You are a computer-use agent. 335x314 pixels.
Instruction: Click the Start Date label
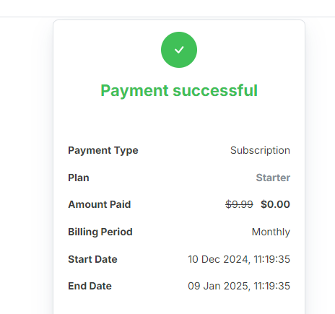pos(92,259)
